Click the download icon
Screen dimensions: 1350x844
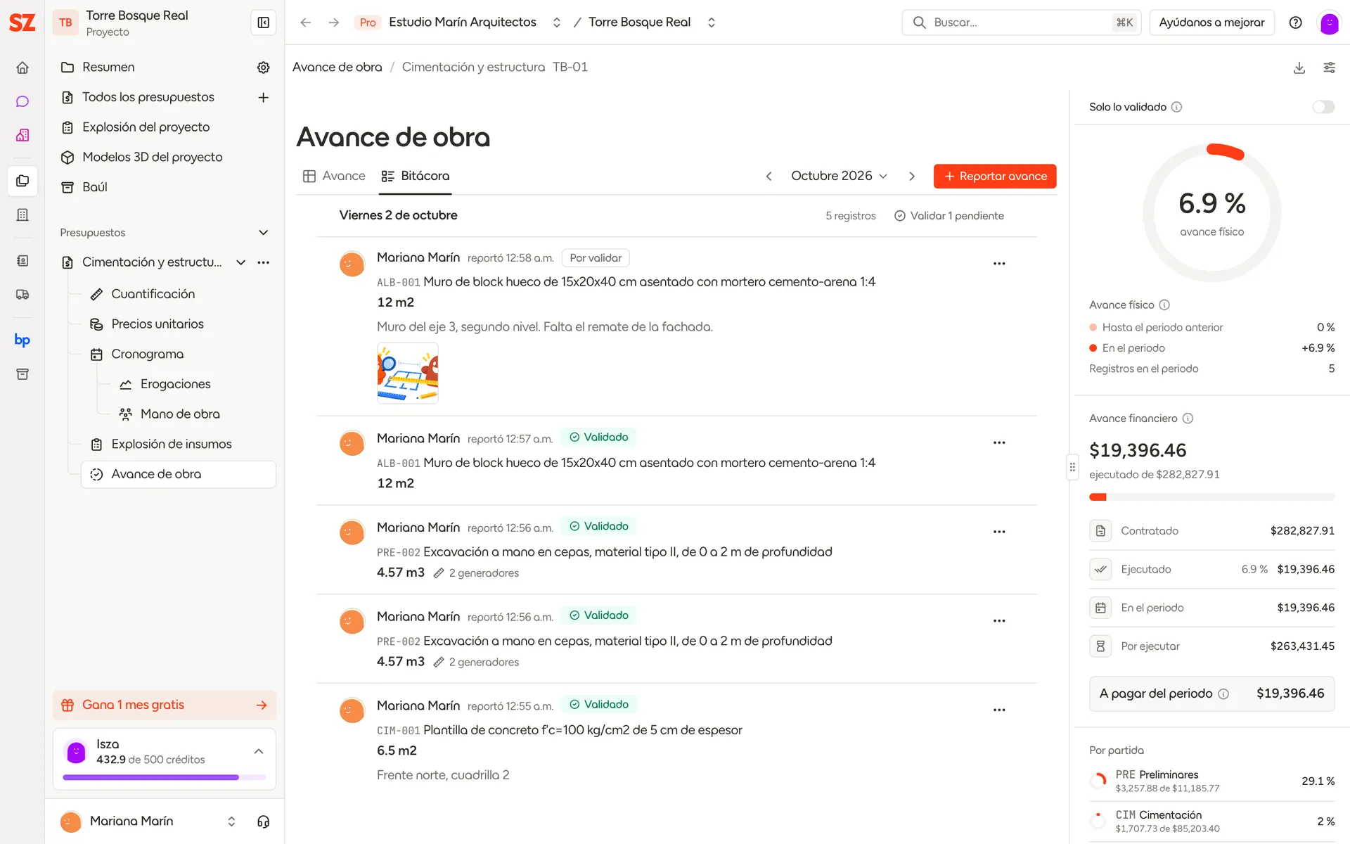click(1299, 68)
